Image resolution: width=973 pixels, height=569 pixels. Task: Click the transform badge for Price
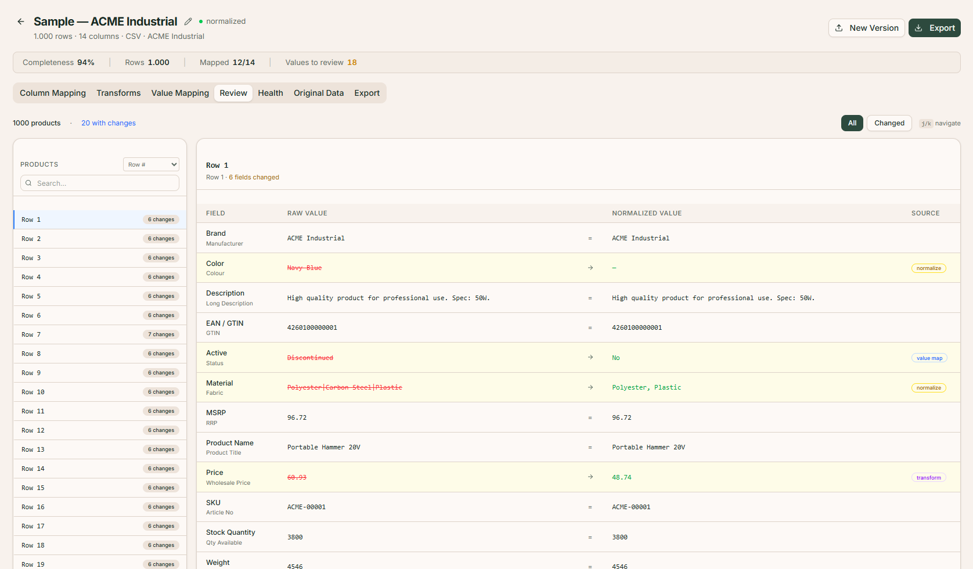pos(928,478)
